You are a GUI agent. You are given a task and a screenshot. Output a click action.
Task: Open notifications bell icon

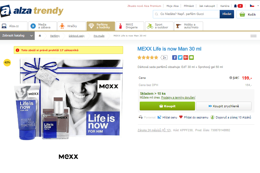pos(235,6)
